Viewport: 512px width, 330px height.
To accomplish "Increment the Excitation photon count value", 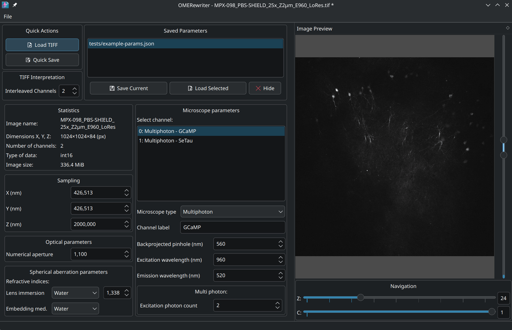I will point(278,303).
